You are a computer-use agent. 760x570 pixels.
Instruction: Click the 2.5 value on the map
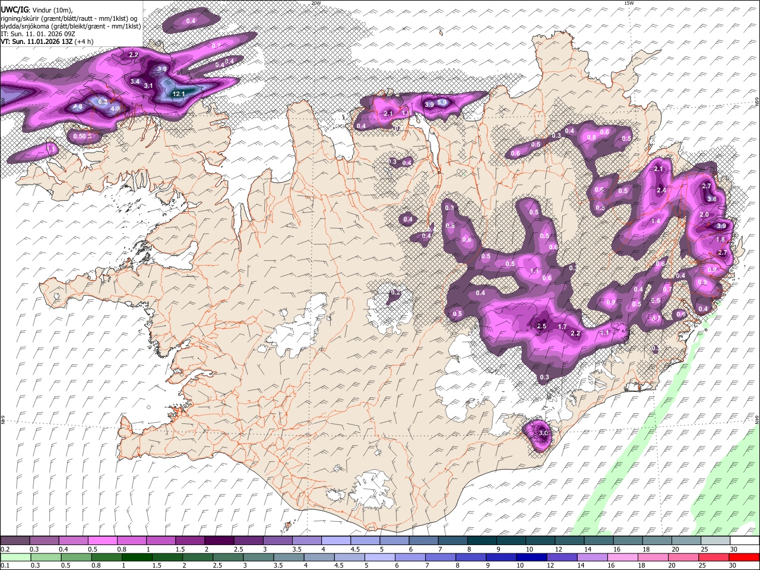(541, 326)
